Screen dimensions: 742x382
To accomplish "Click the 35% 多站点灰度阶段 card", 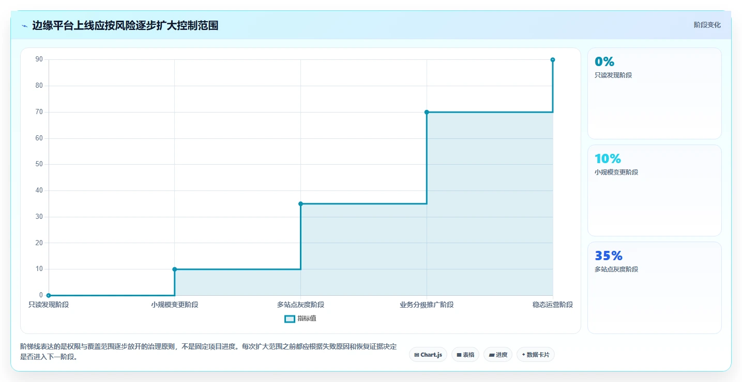I will click(655, 288).
